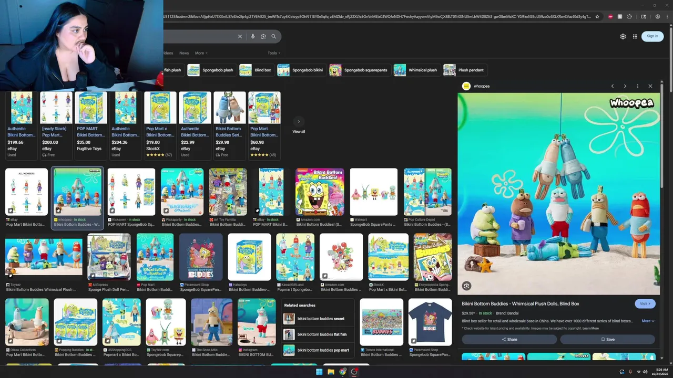Image resolution: width=673 pixels, height=378 pixels.
Task: Open the $60.98 Pop Mart eBay card
Action: [x=264, y=125]
